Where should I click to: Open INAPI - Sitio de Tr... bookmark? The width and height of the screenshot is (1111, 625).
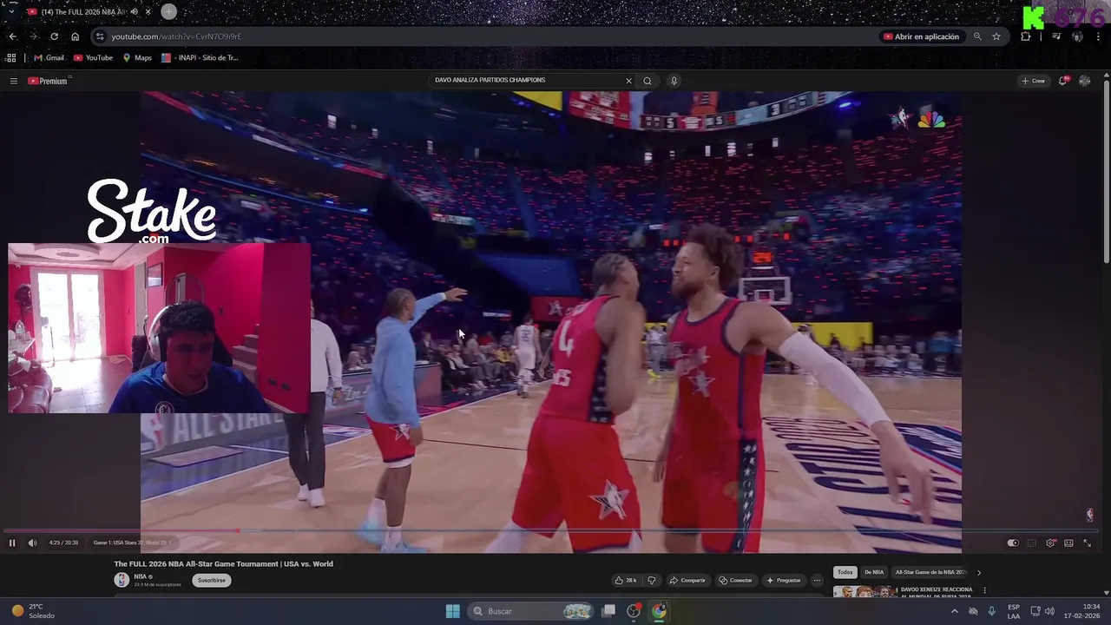pyautogui.click(x=200, y=58)
